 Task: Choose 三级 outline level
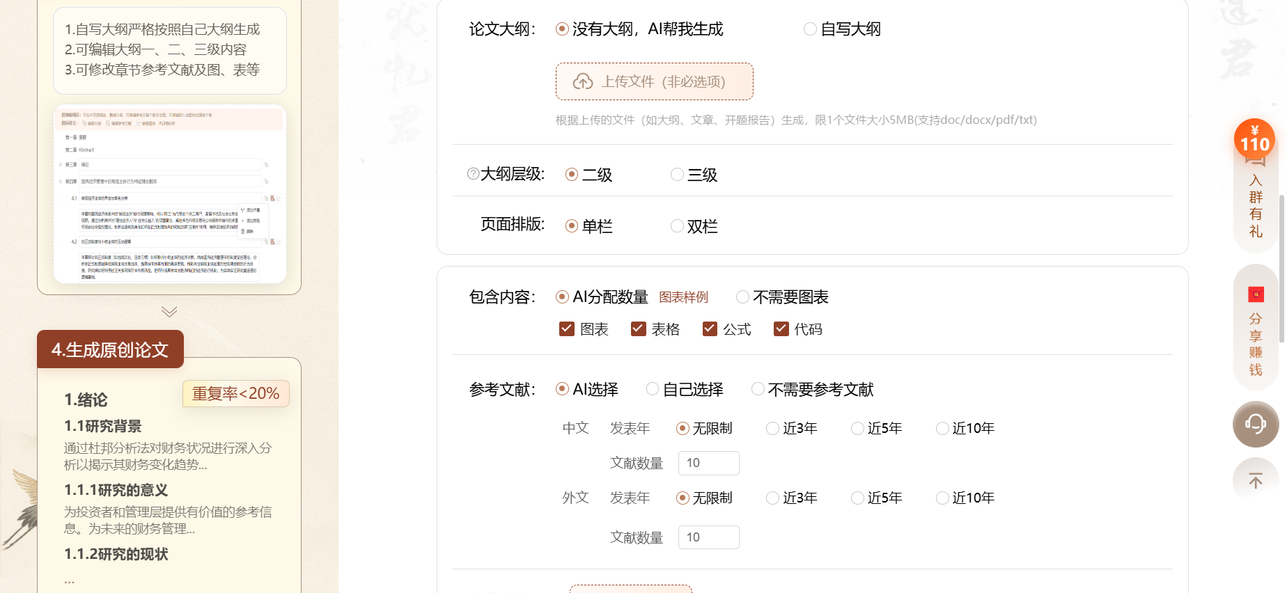pos(694,175)
